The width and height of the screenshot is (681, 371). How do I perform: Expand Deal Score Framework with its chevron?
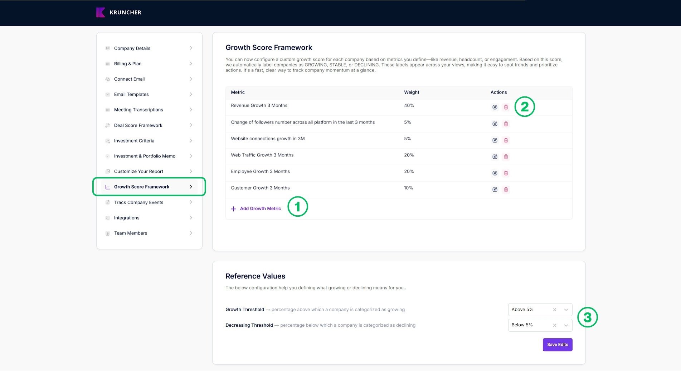191,125
